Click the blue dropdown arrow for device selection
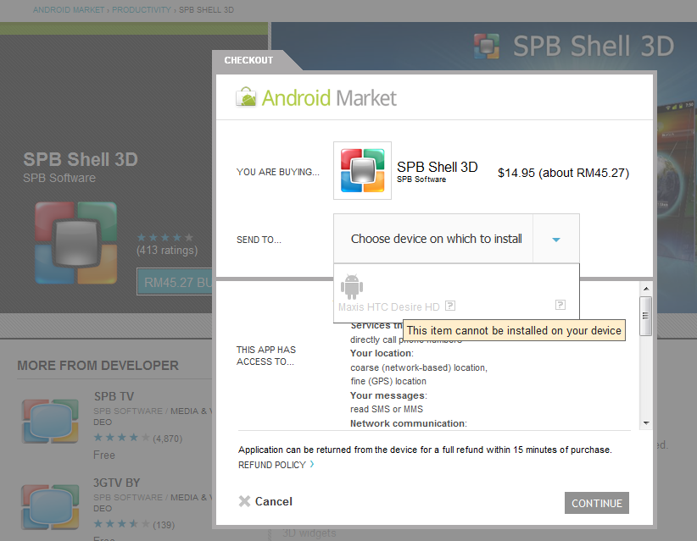 (556, 240)
